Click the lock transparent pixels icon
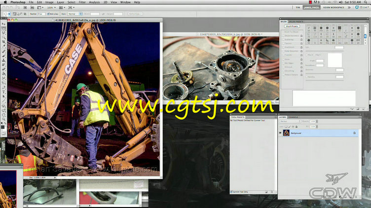371x208 pixels. (286, 127)
